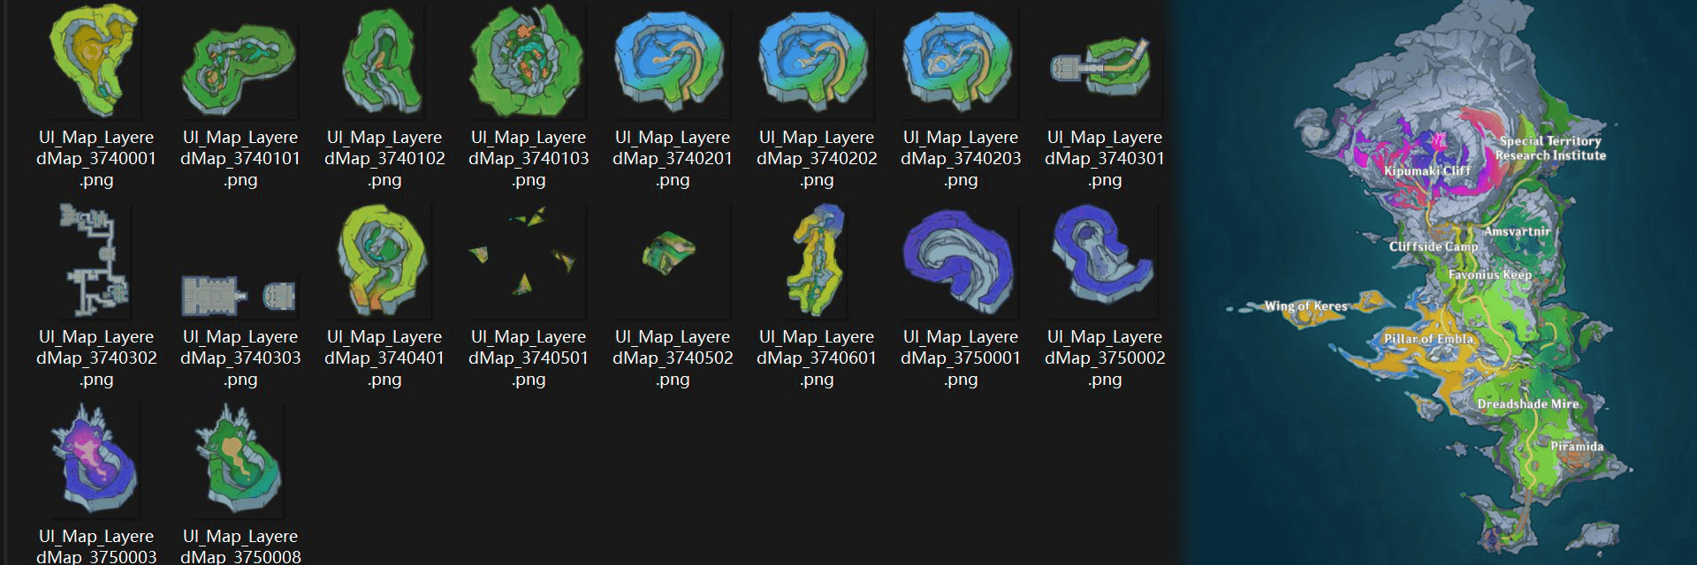Select the UI_Map_LayeredMap_3740202.png thumbnail

817,64
